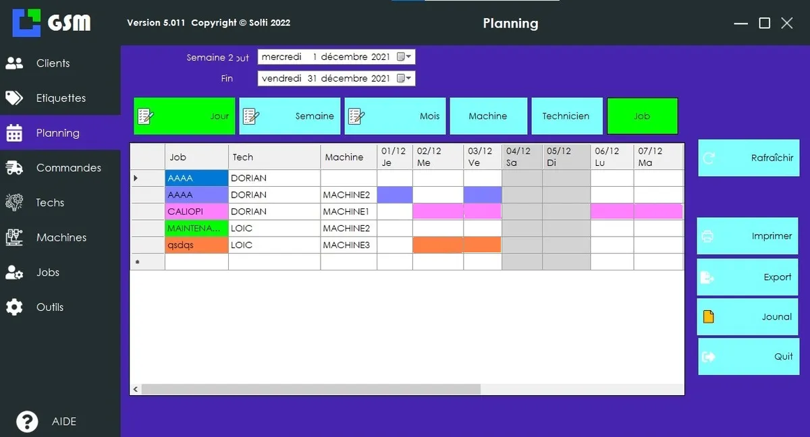Click the Techs head icon
This screenshot has width=810, height=437.
pyautogui.click(x=14, y=202)
